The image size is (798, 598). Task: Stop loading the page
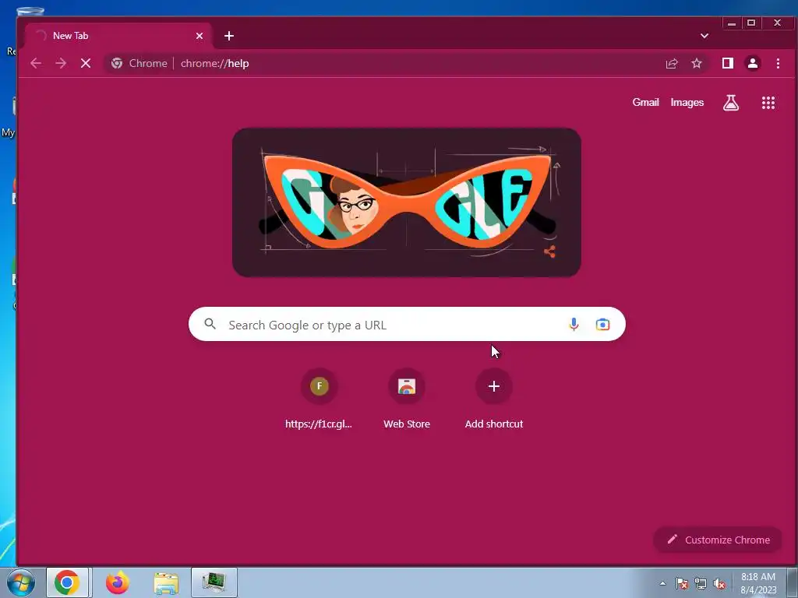86,63
